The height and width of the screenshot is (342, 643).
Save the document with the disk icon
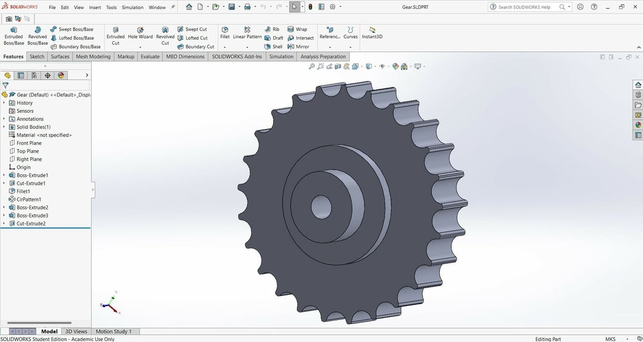[231, 7]
